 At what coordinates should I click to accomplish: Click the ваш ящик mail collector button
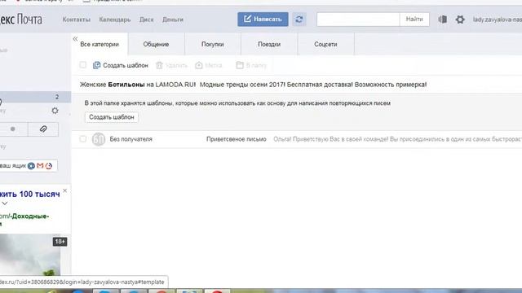coord(29,165)
